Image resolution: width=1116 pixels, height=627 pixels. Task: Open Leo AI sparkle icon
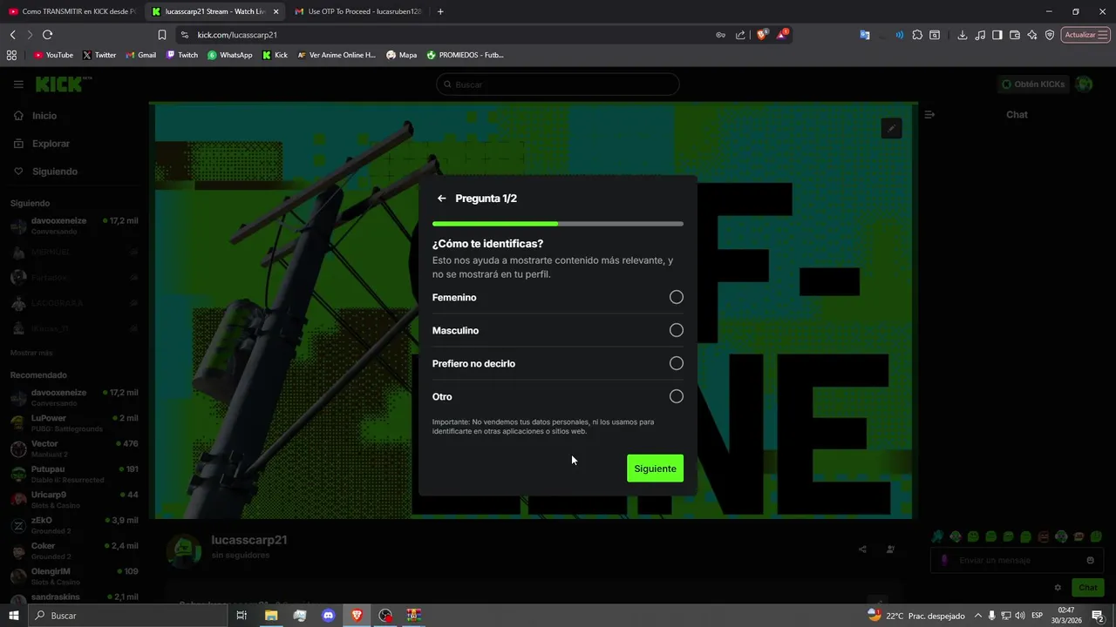point(1032,35)
